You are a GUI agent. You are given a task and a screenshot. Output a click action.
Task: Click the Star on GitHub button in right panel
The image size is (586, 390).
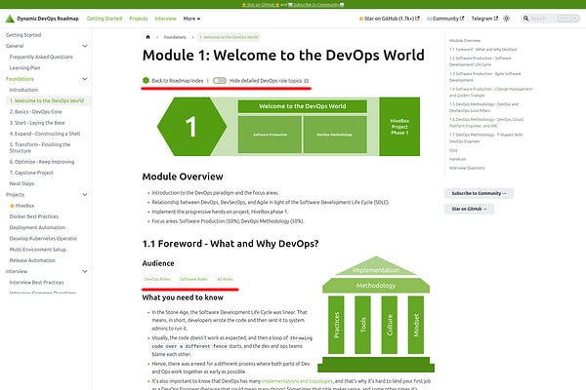point(469,209)
